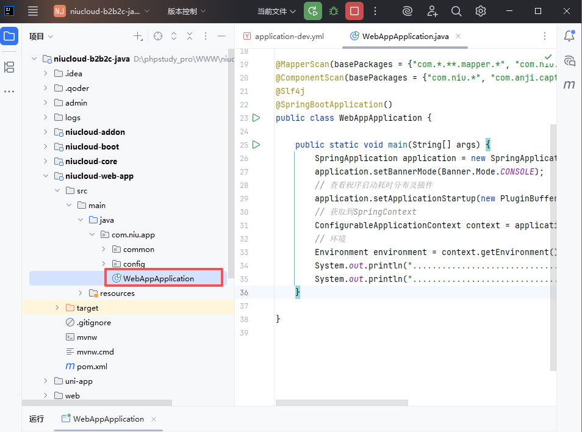
Task: Open the notifications bell panel
Action: (x=569, y=36)
